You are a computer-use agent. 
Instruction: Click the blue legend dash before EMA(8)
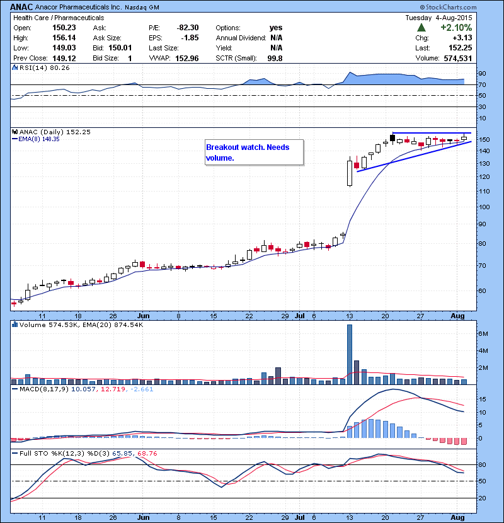pyautogui.click(x=14, y=139)
